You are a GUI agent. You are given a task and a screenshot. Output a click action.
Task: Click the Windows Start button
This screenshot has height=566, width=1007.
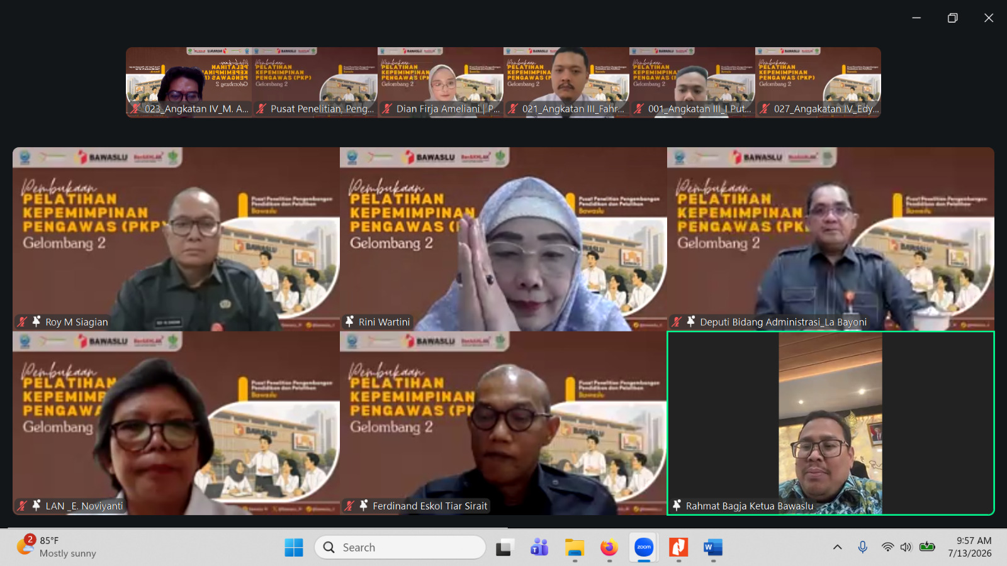(294, 547)
